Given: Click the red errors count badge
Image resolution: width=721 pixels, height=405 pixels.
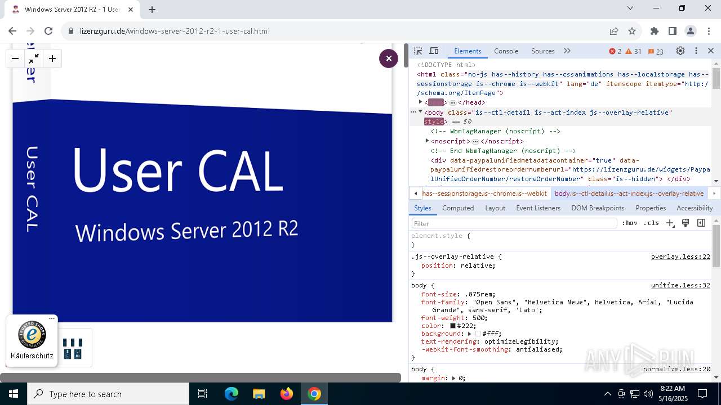Looking at the screenshot, I should [x=615, y=51].
